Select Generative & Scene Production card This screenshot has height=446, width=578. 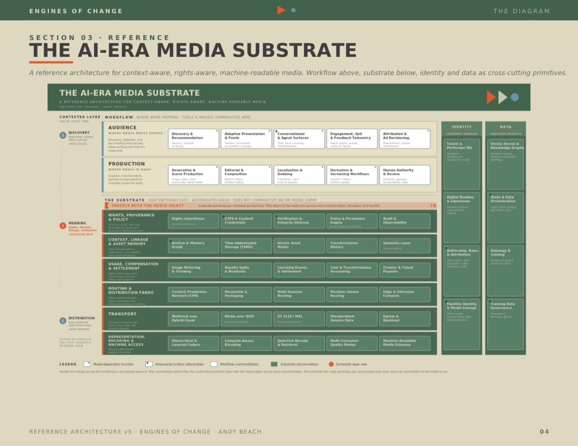(194, 175)
